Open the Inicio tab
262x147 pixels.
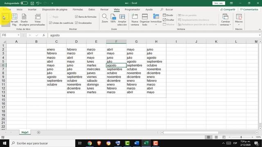point(19,9)
